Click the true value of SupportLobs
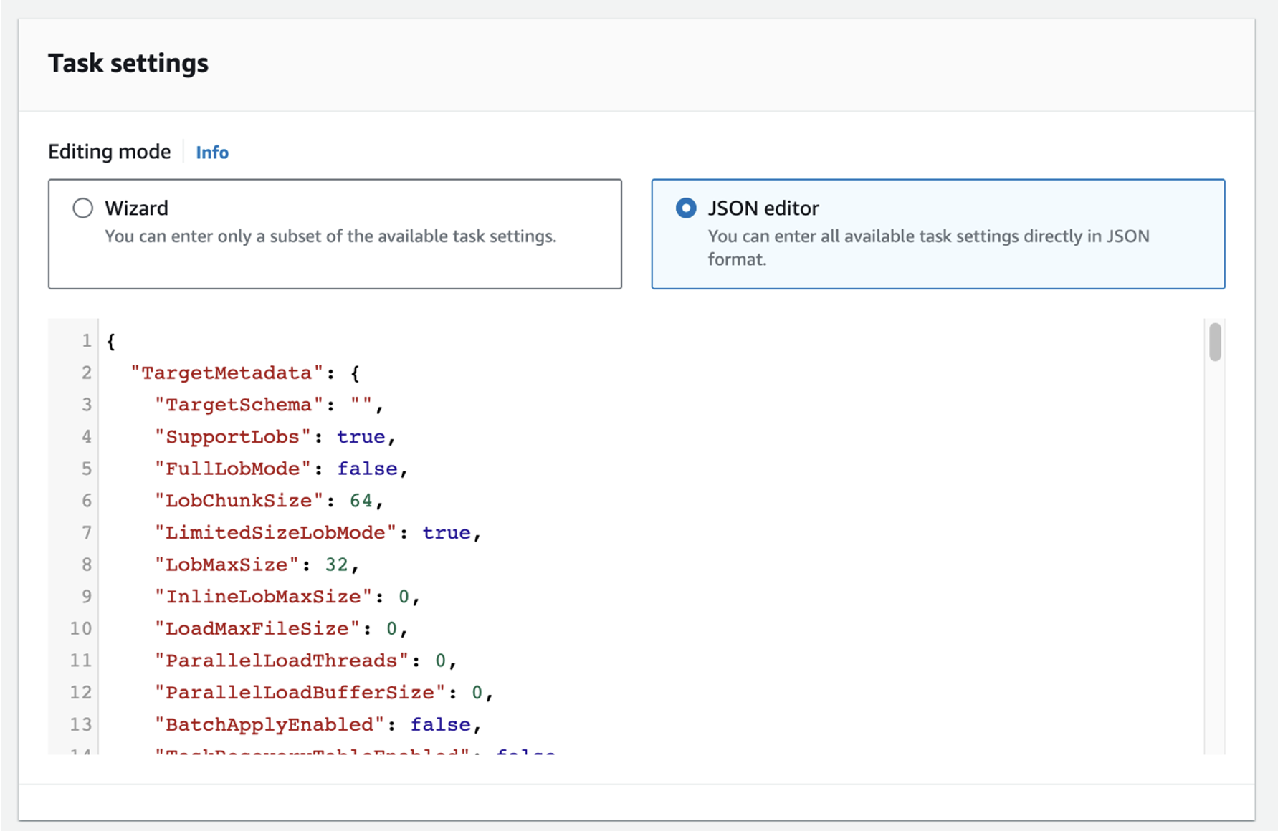Screen dimensions: 1283x831 click(361, 437)
